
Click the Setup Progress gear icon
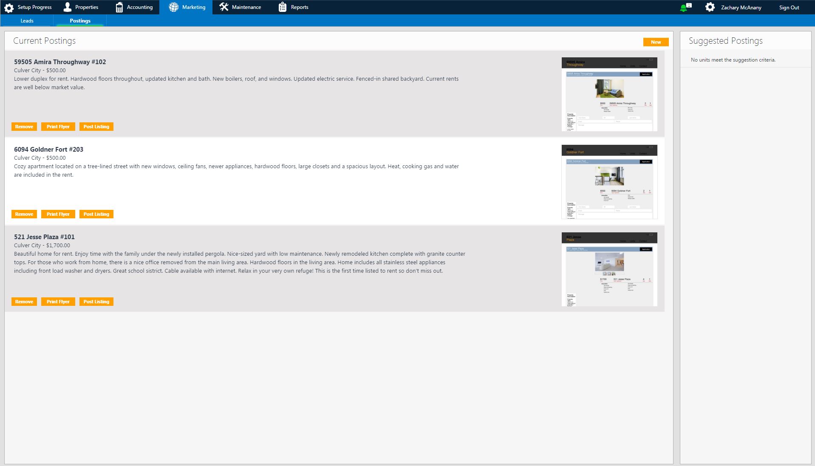(9, 8)
